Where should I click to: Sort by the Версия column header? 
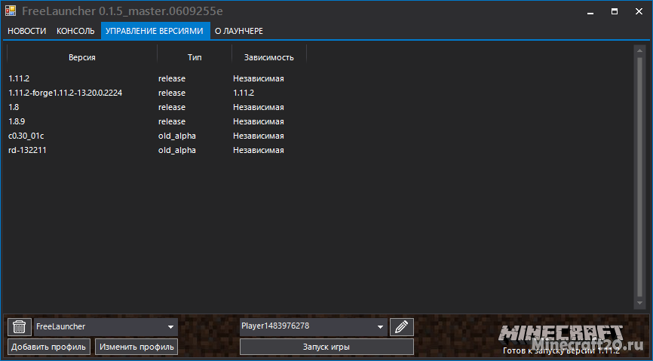(x=82, y=57)
